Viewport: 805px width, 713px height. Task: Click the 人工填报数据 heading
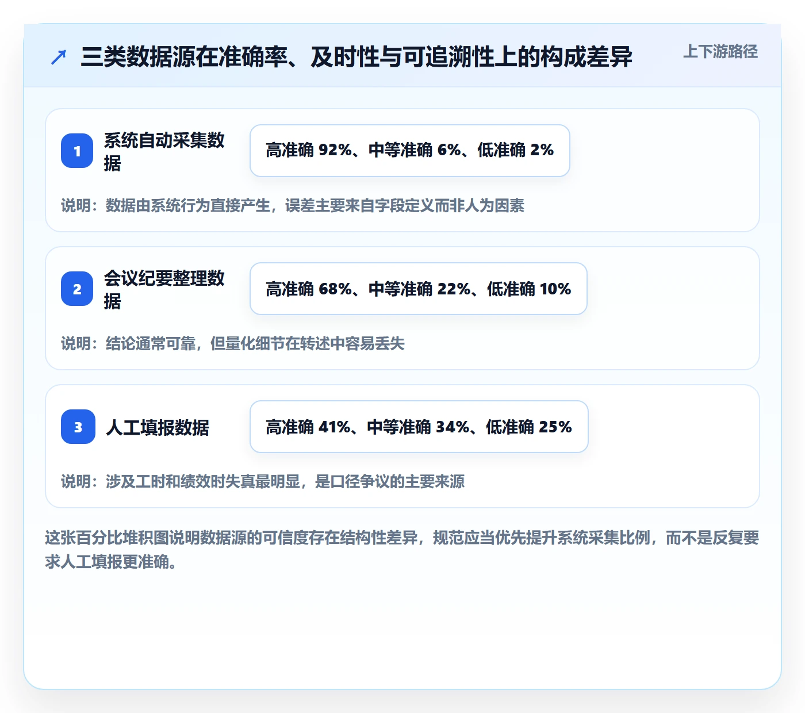[x=158, y=427]
